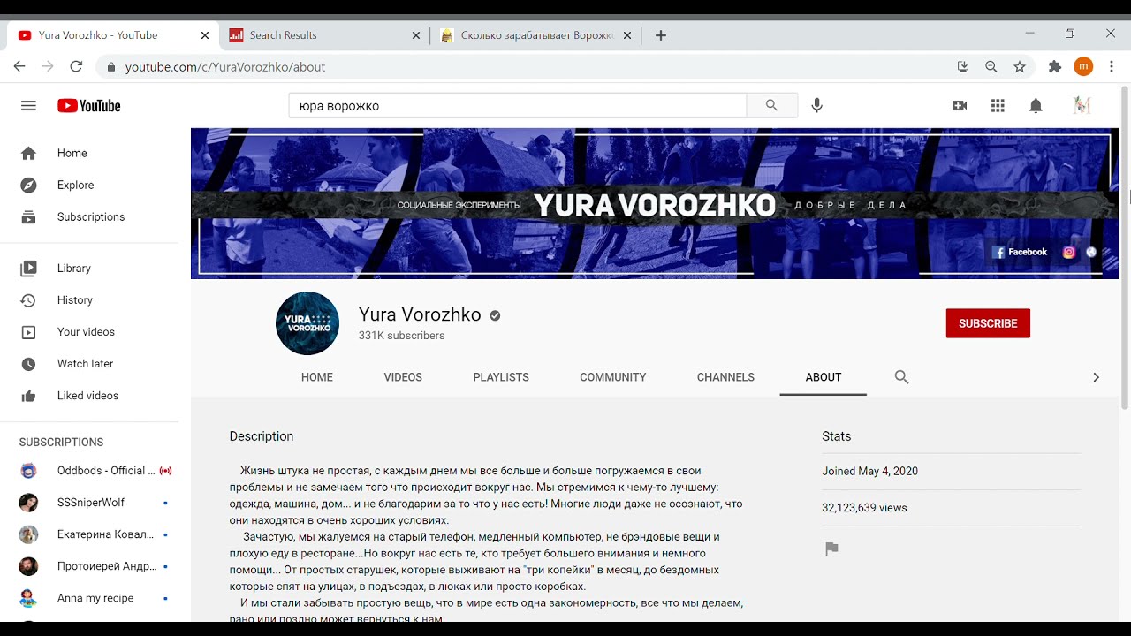Switch to COMMUNITY tab

(613, 377)
